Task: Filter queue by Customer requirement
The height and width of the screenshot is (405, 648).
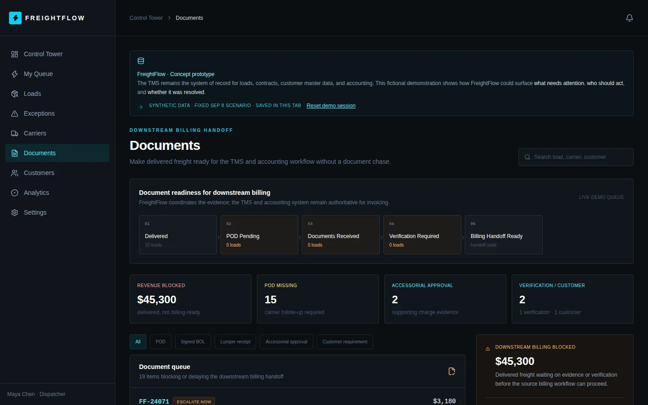Action: 345,342
